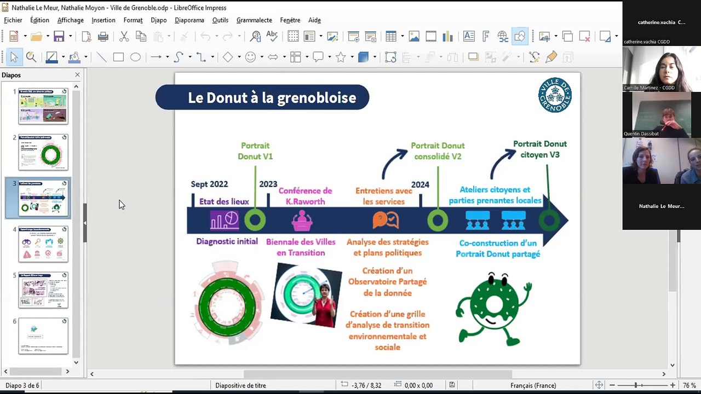
Task: Select the arrow Select tool
Action: pyautogui.click(x=14, y=57)
